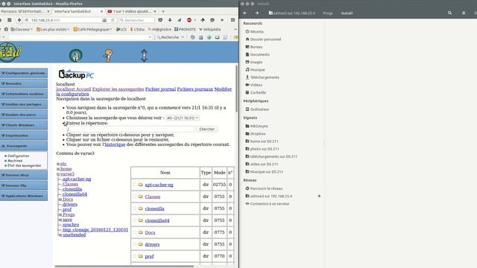The width and height of the screenshot is (477, 268).
Task: Tick checkbox for Docs row
Action: 134,232
